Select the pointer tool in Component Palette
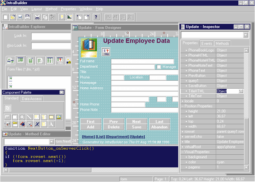This screenshot has height=182, width=255. pyautogui.click(x=7, y=108)
